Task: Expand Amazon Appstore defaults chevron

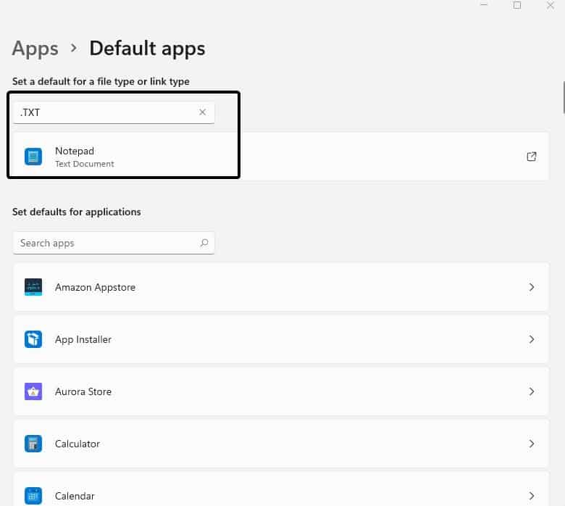Action: point(532,287)
